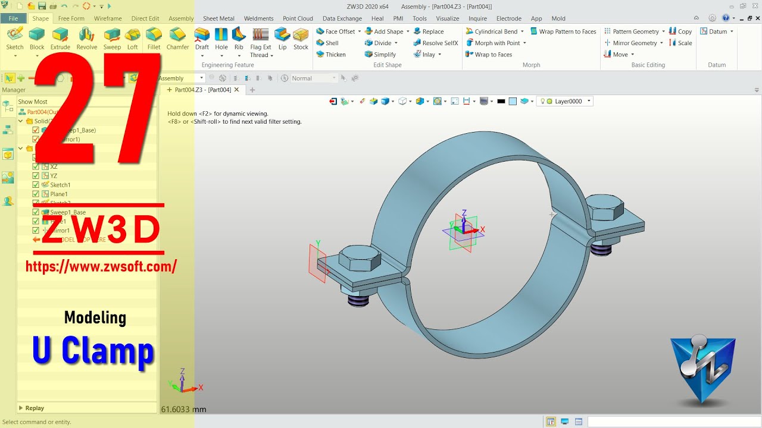
Task: Select Wrap Pattern to Faces
Action: (x=563, y=32)
